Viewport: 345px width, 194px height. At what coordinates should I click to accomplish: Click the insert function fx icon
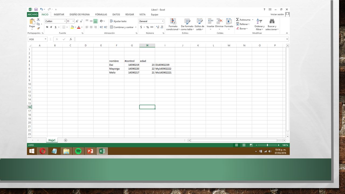[x=71, y=39]
